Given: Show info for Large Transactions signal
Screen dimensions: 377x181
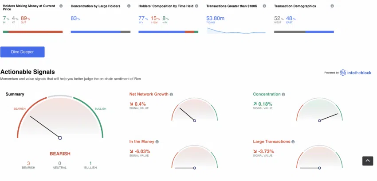Looking at the screenshot, I should (293, 142).
